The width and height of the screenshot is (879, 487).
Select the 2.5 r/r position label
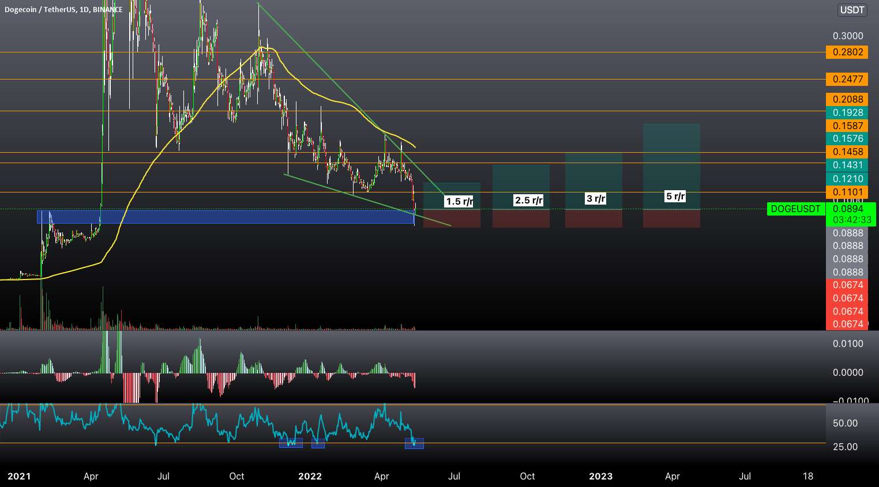click(x=529, y=201)
